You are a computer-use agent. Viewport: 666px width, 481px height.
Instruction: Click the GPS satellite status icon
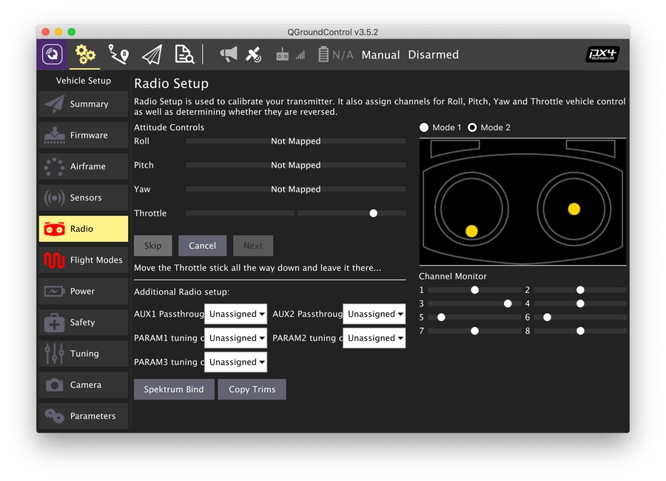click(x=254, y=55)
